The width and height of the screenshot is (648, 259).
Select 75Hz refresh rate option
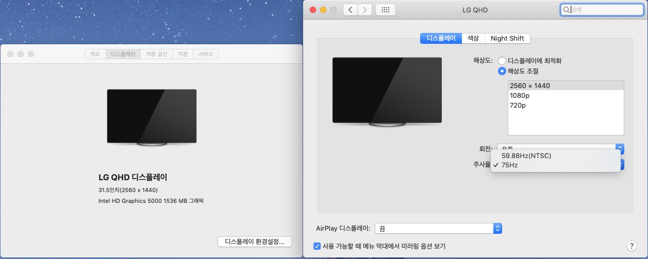(555, 165)
